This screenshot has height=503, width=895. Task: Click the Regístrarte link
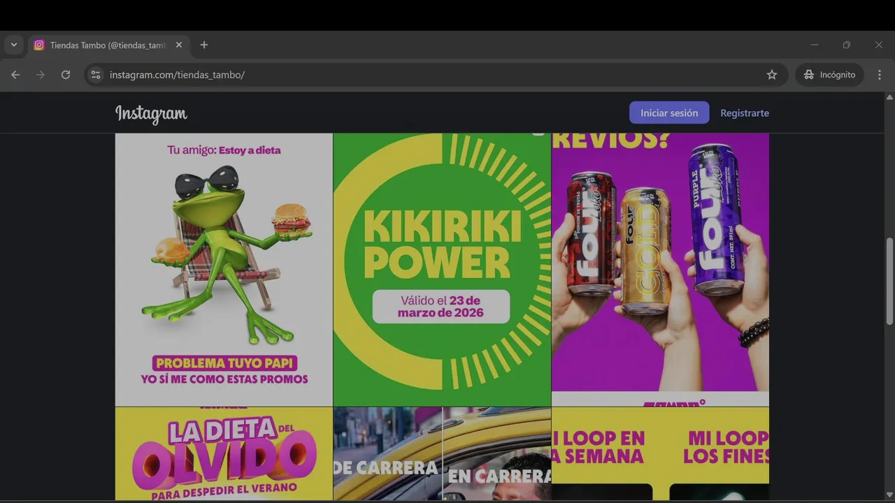click(745, 112)
